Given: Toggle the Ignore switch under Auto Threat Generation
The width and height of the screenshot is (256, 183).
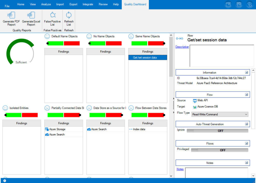Looking at the screenshot, I should 217,131.
